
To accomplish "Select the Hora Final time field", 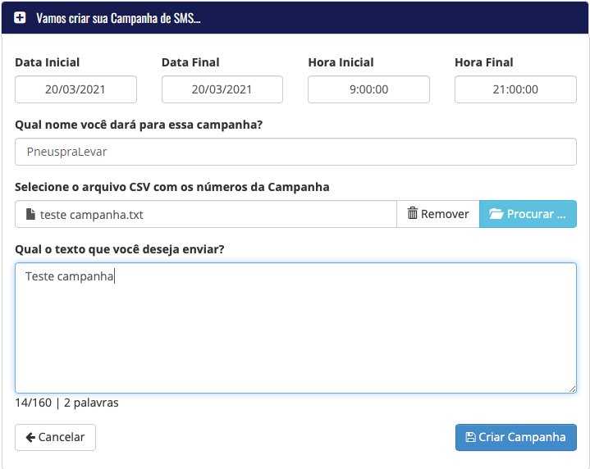I will 515,89.
